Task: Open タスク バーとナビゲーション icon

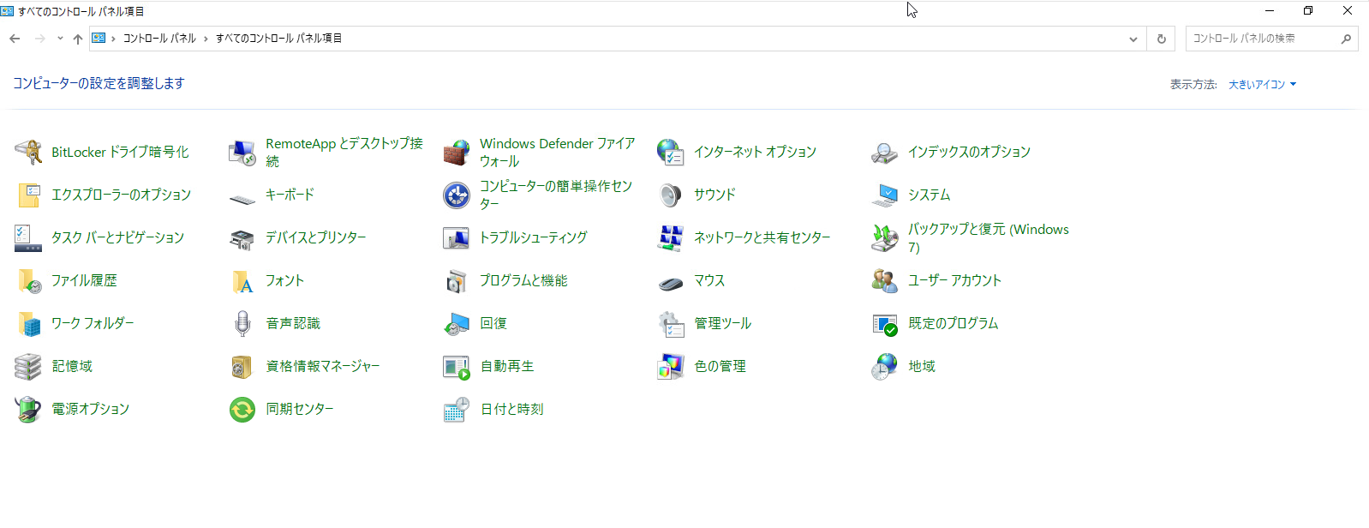Action: coord(28,238)
